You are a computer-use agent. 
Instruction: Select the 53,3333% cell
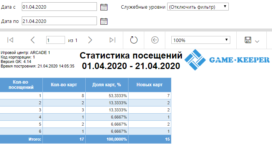(107, 96)
